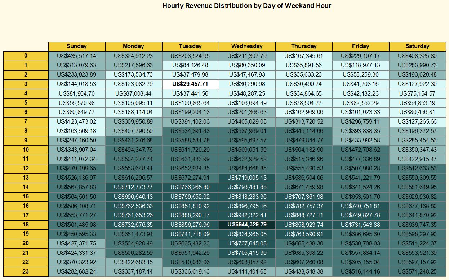Viewport: 449px width, 280px height.
Task: Click the Hourly Revenue Distribution chart title
Action: (x=247, y=6)
